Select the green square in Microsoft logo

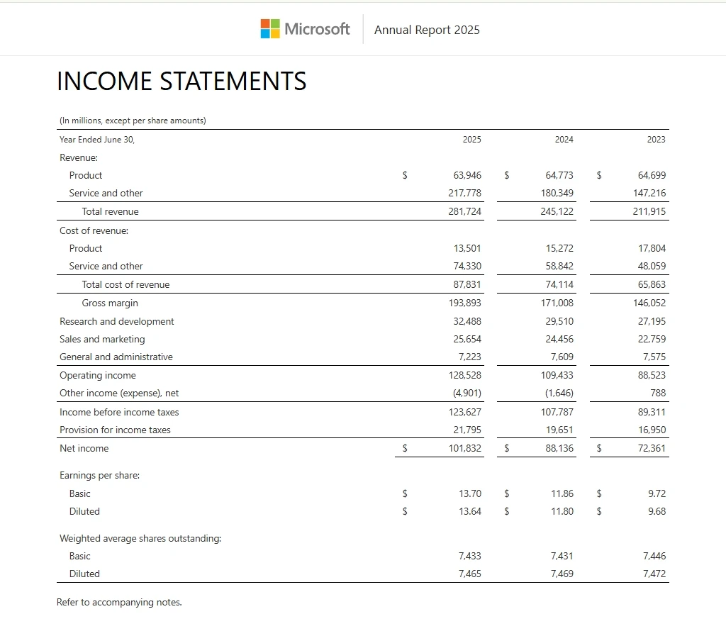coord(275,23)
